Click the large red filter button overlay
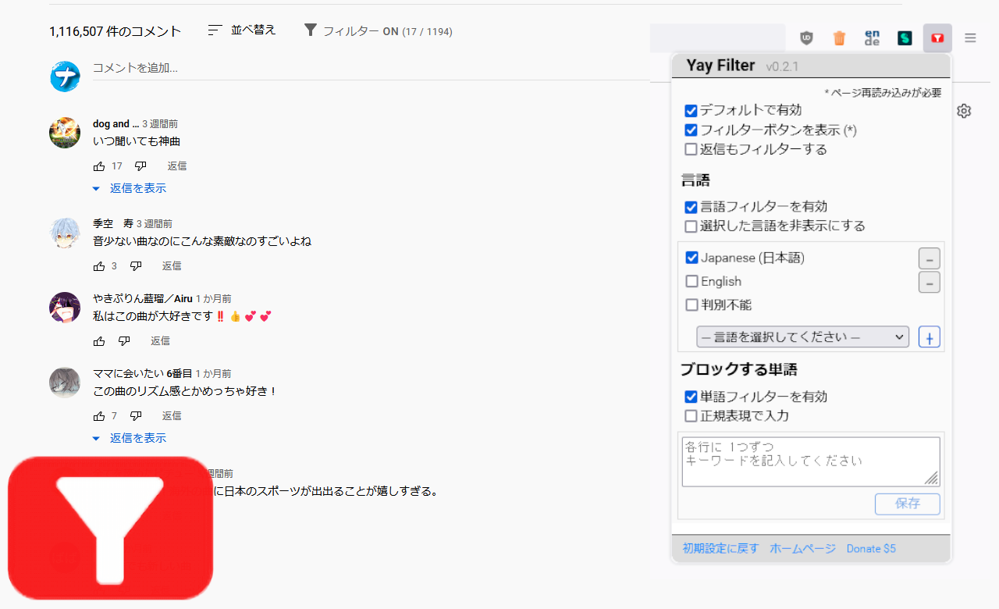999x609 pixels. tap(109, 527)
